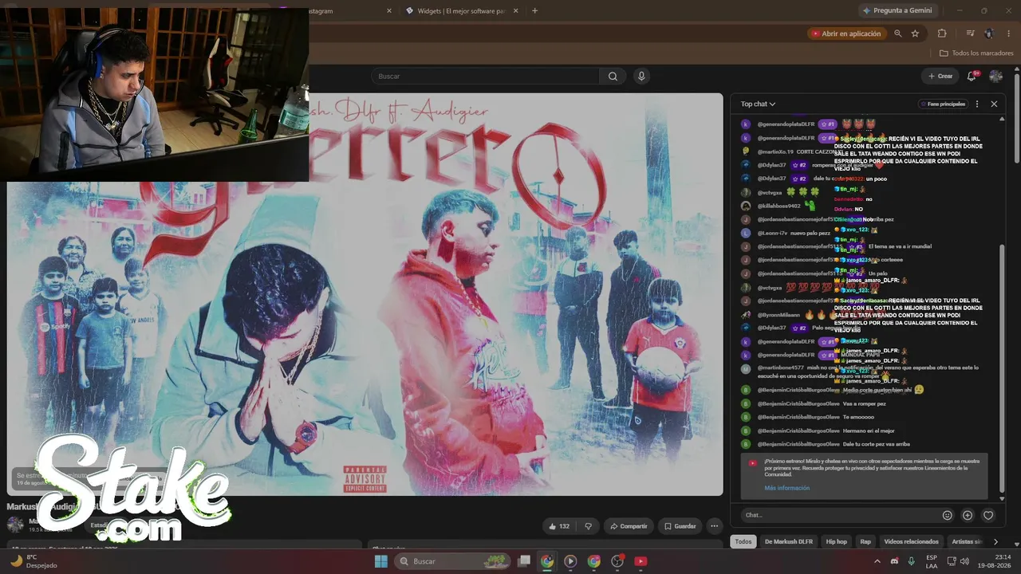
Task: Show hidden tray icons chevron
Action: tap(877, 561)
